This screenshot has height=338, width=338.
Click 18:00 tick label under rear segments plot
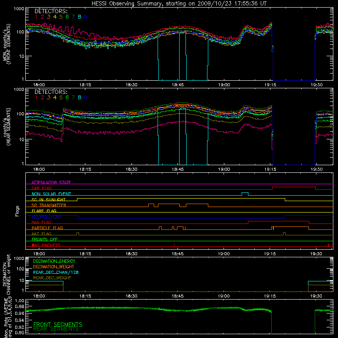tap(39, 169)
